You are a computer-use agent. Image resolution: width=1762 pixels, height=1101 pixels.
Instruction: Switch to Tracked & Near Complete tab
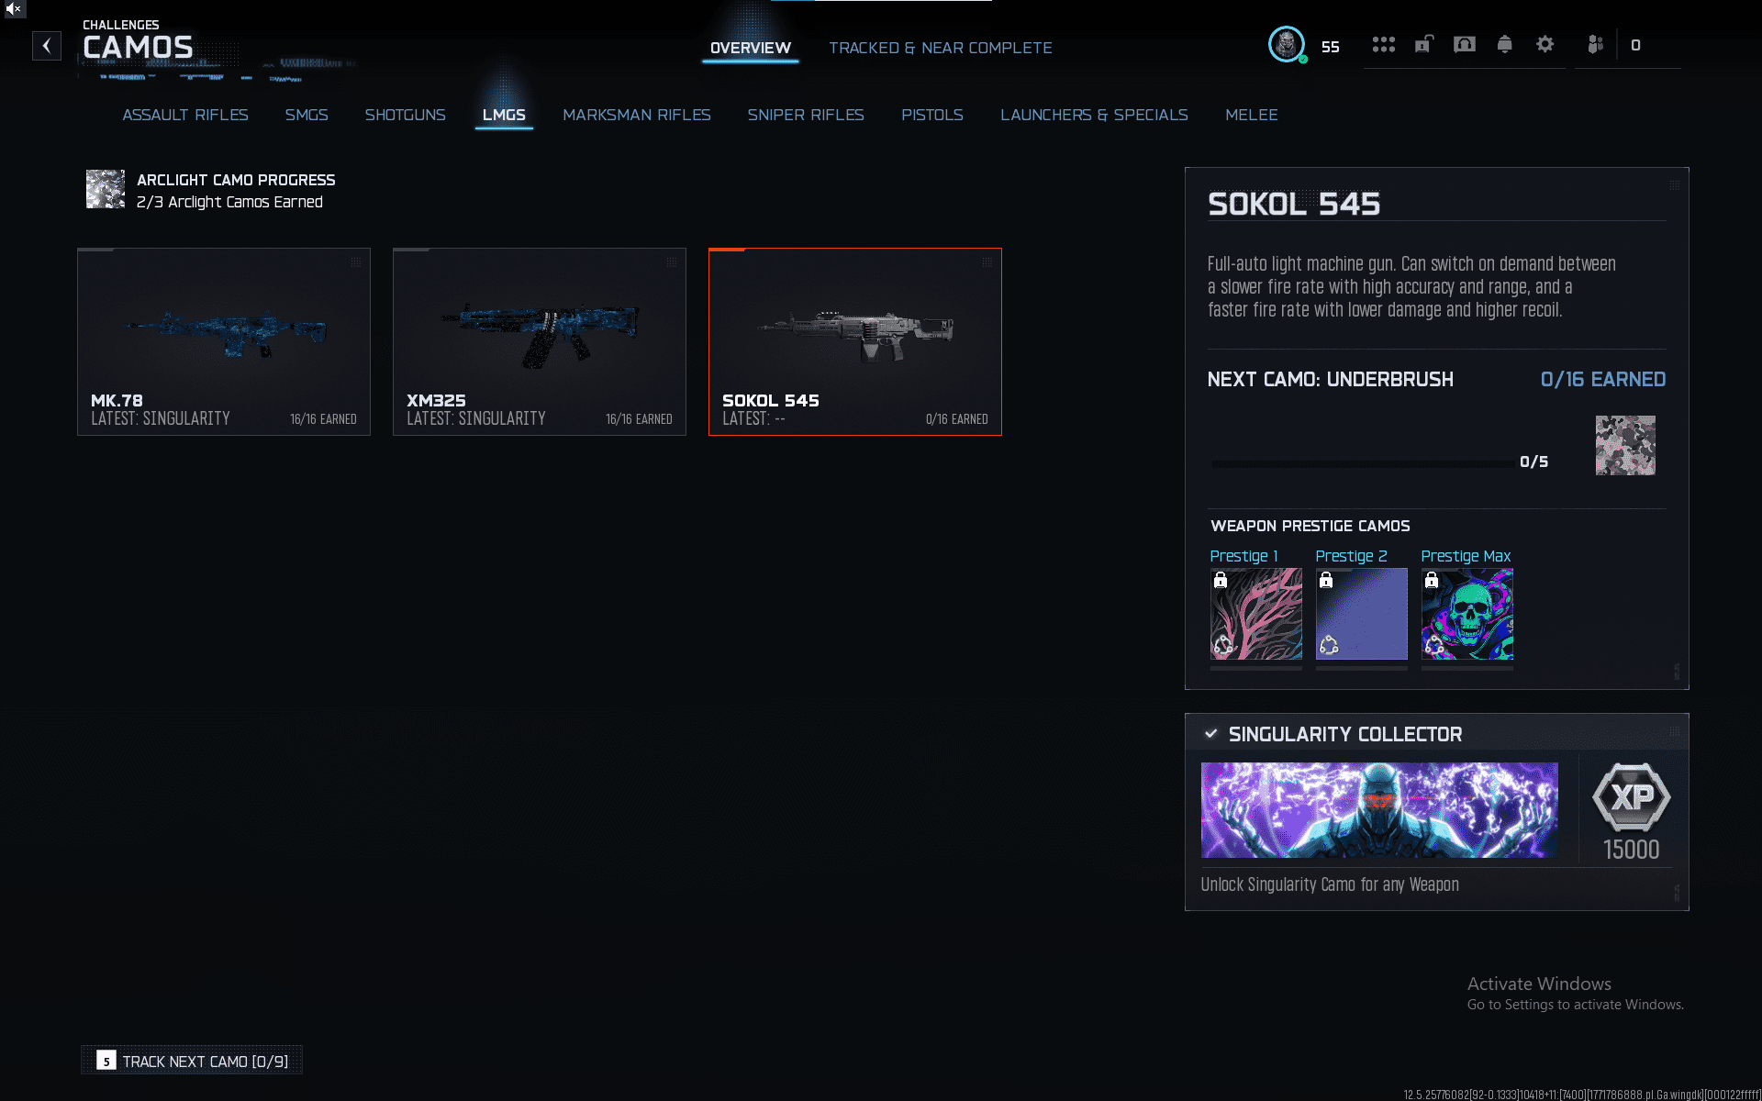point(940,48)
